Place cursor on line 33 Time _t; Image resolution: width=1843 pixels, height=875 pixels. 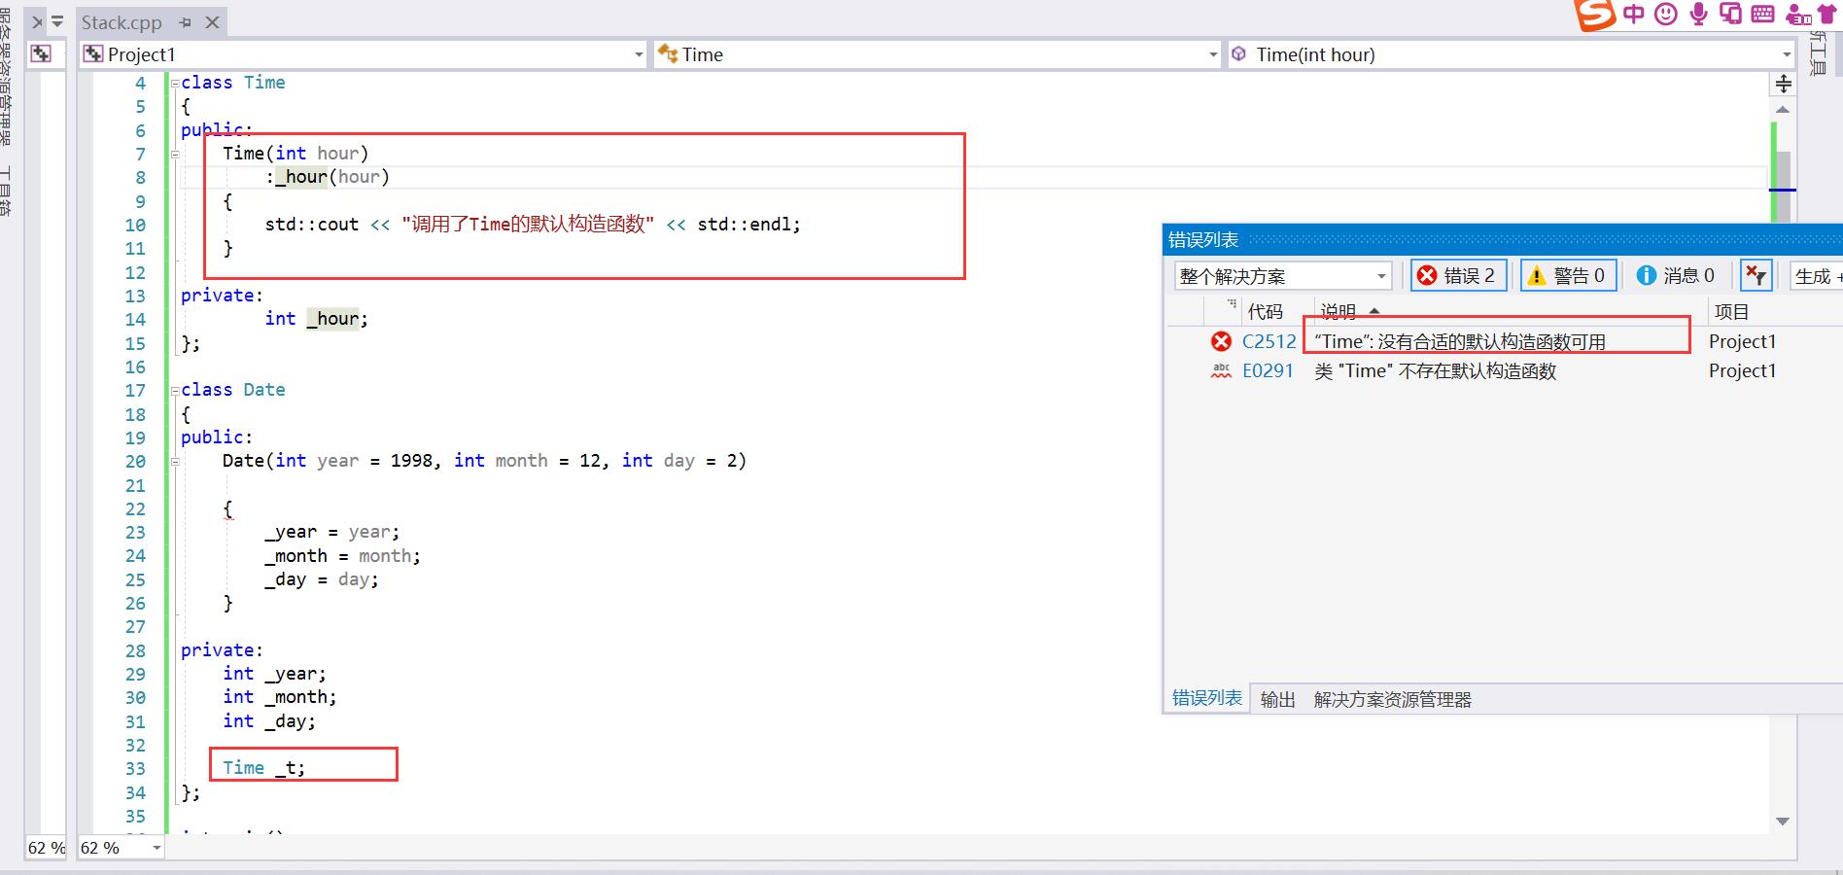pos(263,768)
